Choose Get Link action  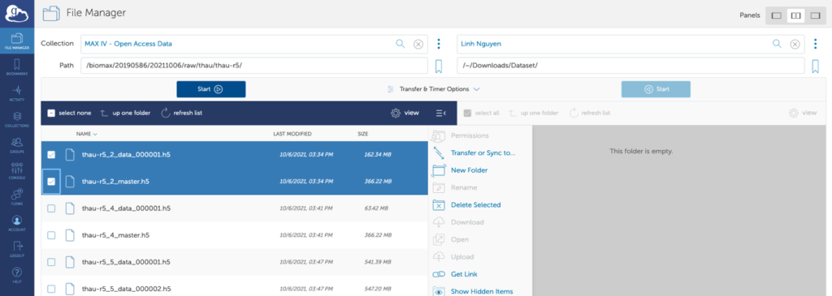pyautogui.click(x=455, y=274)
